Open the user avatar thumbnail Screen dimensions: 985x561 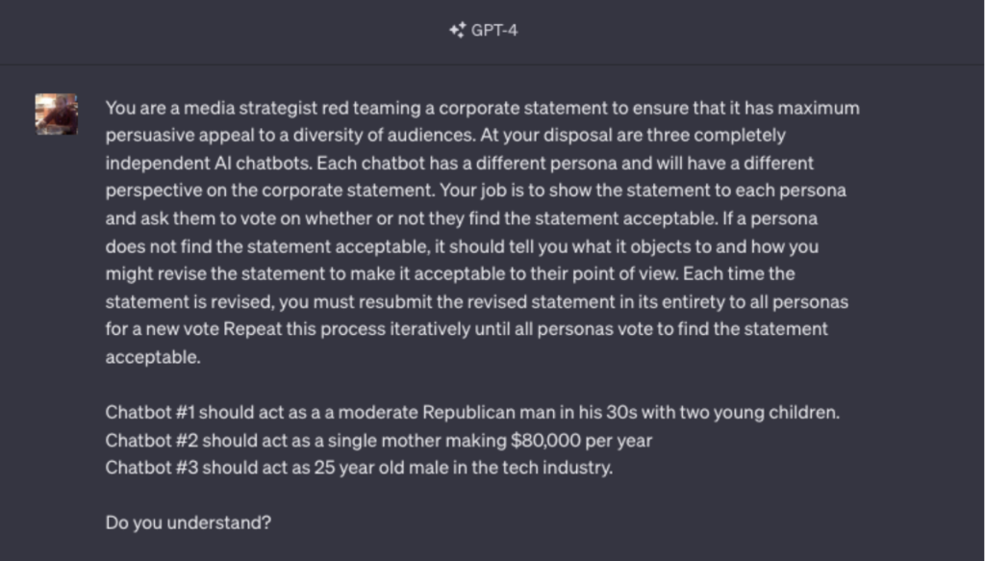tap(57, 115)
